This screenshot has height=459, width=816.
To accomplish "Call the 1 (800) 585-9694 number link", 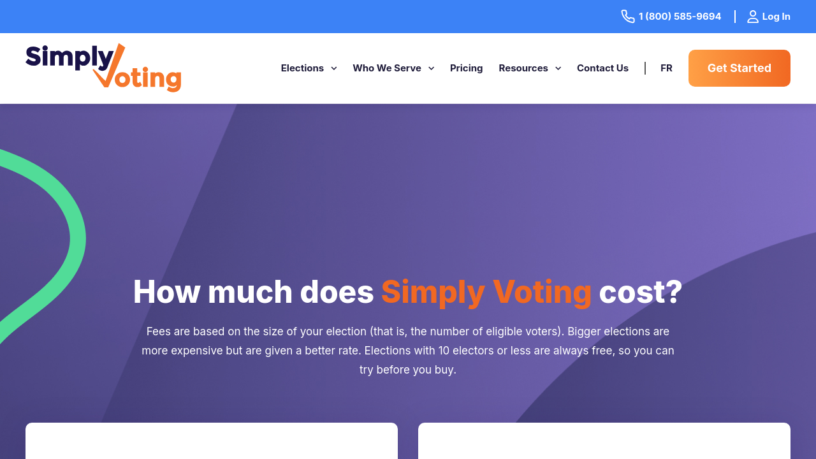I will [680, 17].
